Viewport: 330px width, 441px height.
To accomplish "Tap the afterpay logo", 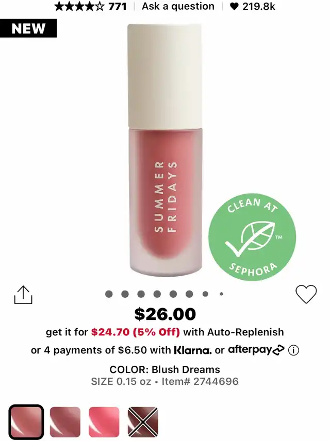I will click(x=256, y=350).
